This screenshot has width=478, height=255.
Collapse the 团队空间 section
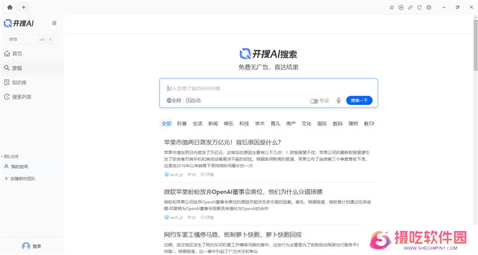[x=10, y=156]
